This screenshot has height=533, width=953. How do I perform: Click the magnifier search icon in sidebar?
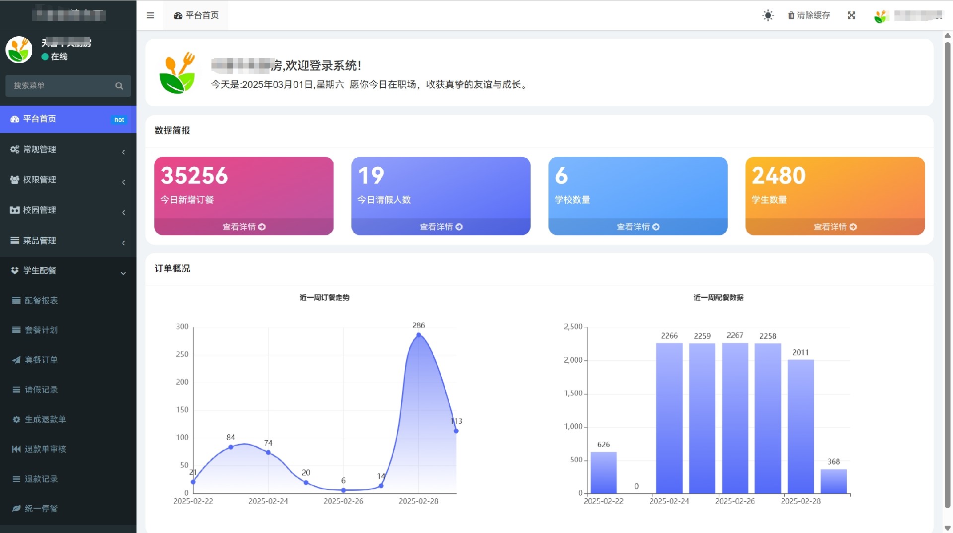coord(119,85)
